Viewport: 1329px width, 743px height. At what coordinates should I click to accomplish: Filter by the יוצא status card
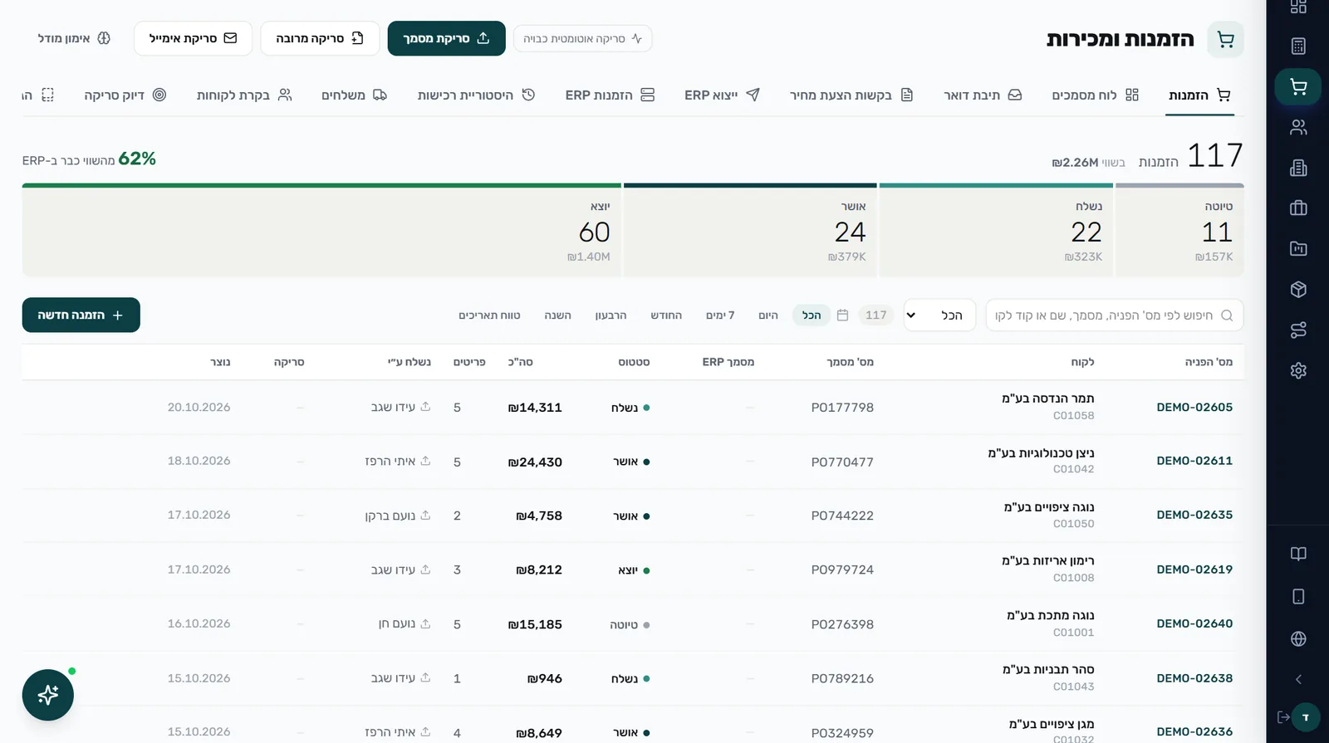coord(321,232)
